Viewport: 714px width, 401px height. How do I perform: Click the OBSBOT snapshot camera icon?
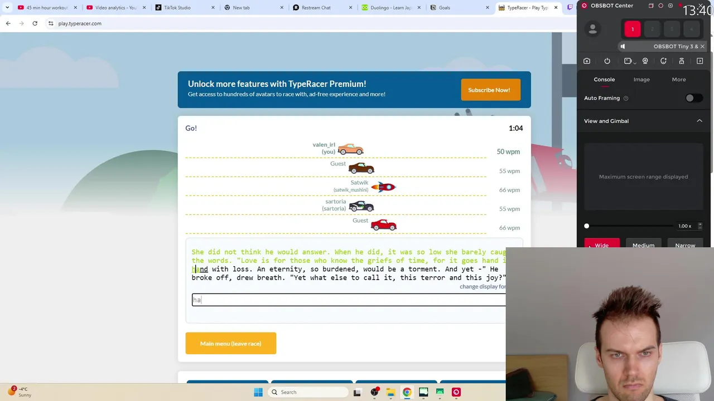(587, 61)
